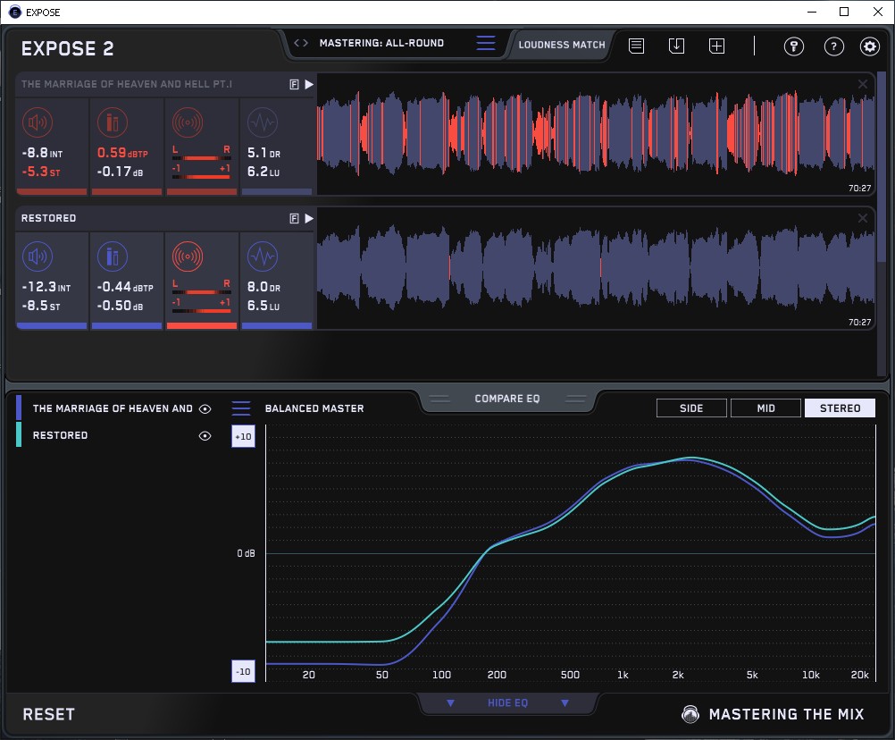Open the preset list menu icon
Screen dimensions: 895x740
point(485,44)
